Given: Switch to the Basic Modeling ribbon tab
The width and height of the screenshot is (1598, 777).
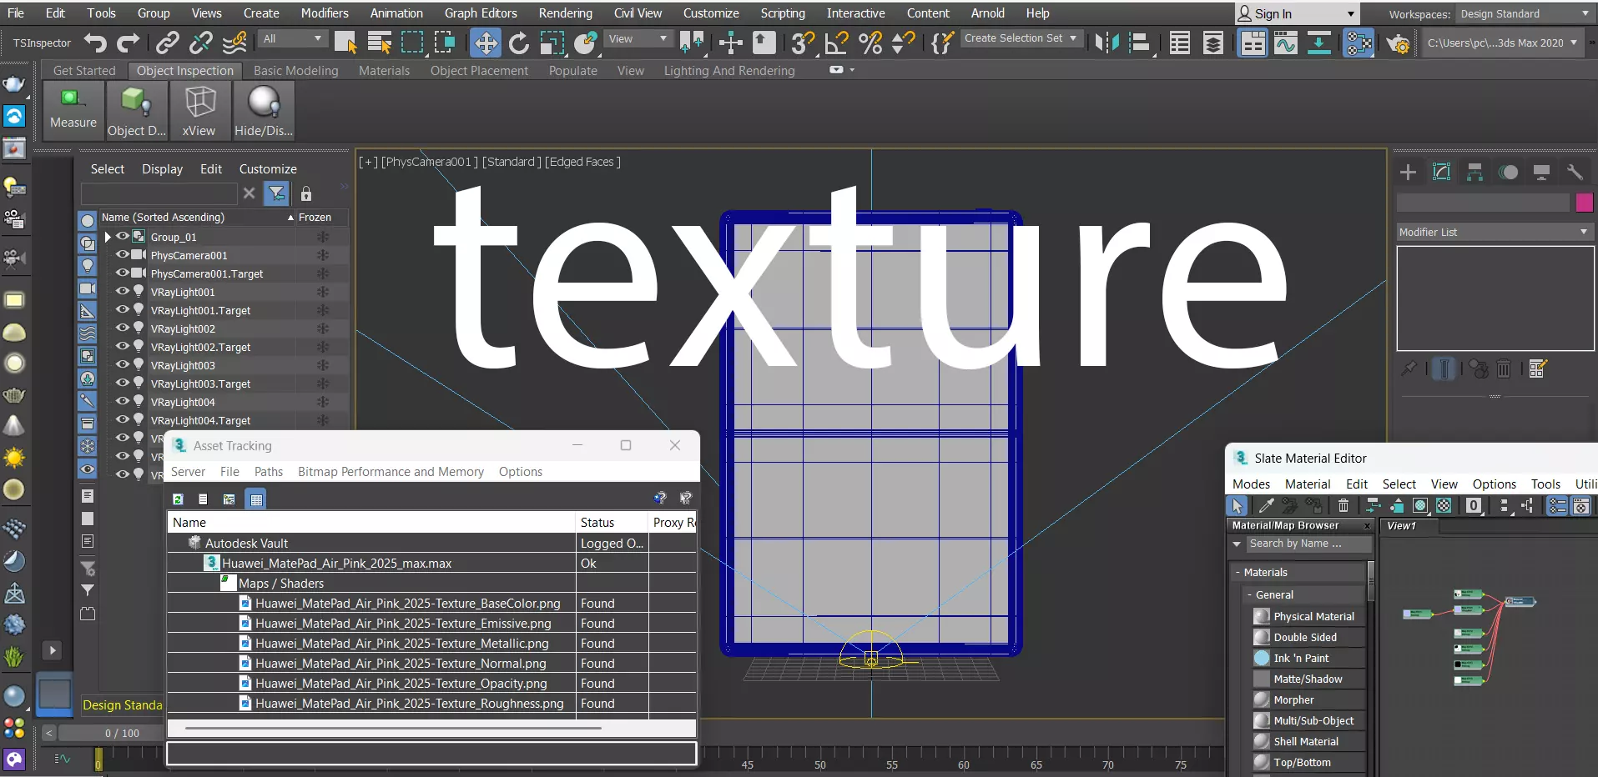Looking at the screenshot, I should [x=296, y=71].
